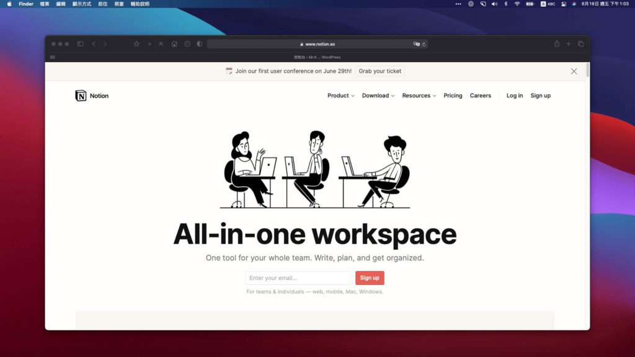Click the Siri icon in menu bar
Viewport: 635px width, 357px height.
(x=574, y=4)
